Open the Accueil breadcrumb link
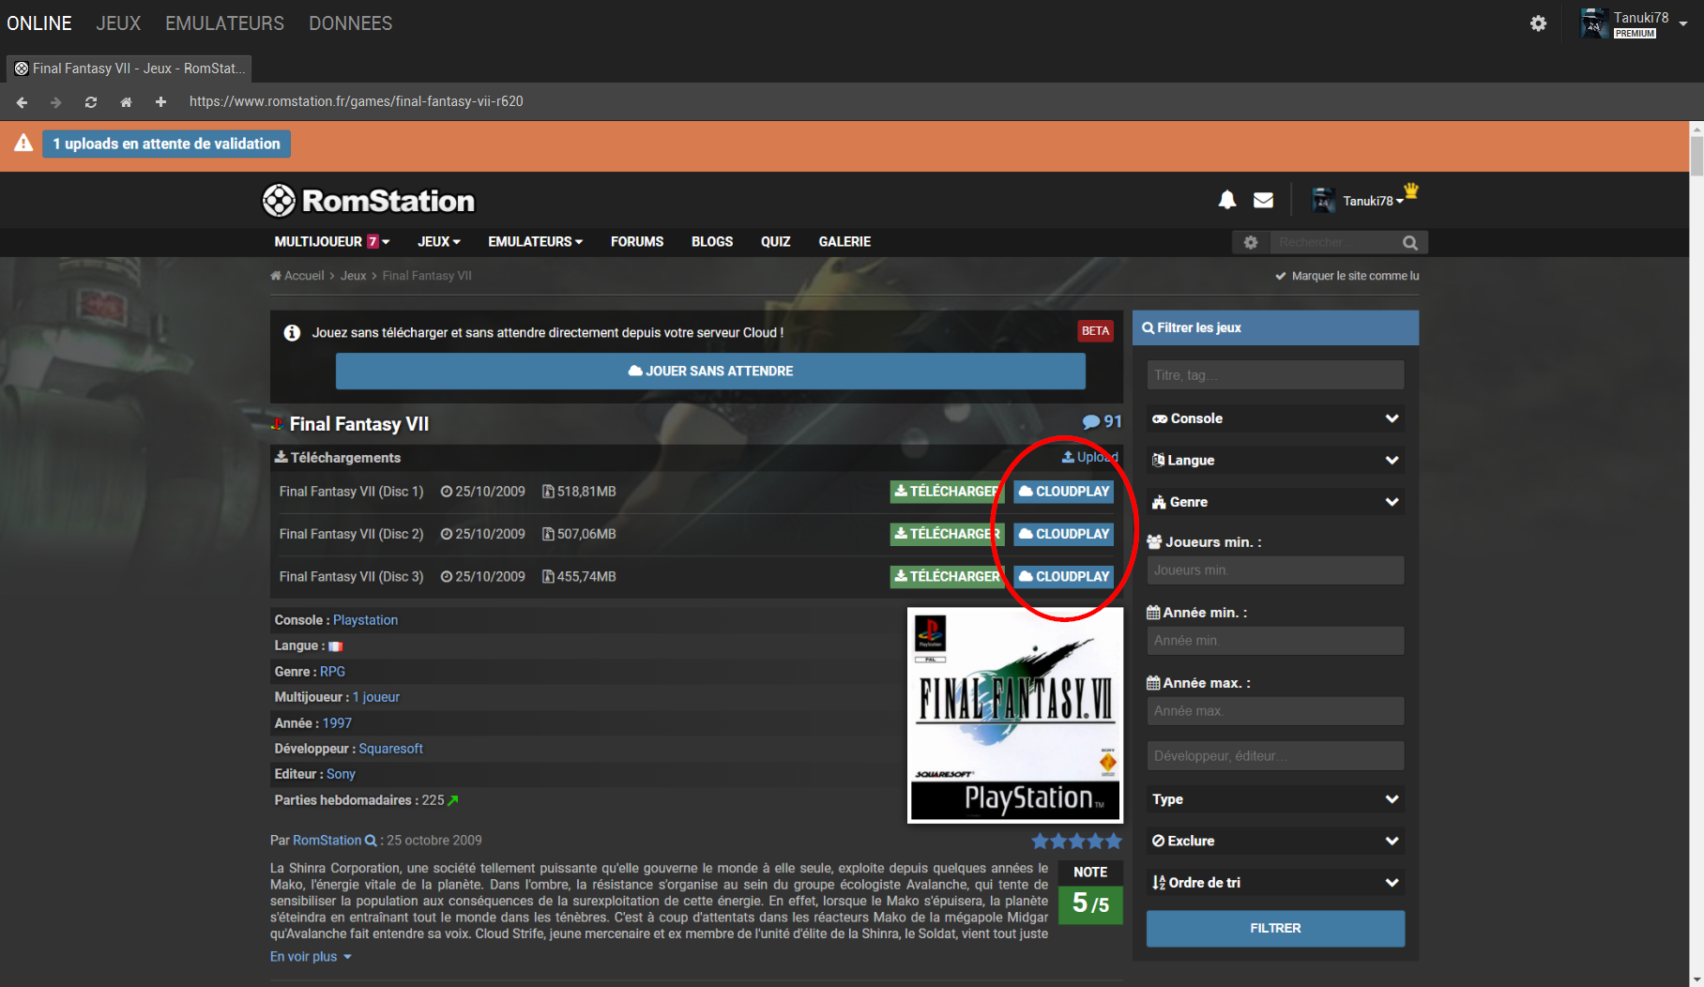The image size is (1704, 987). coord(297,276)
